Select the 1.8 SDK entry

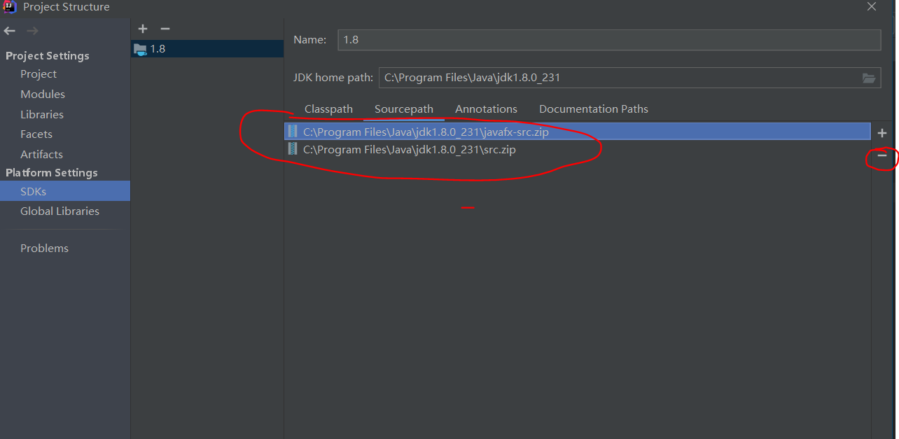207,49
